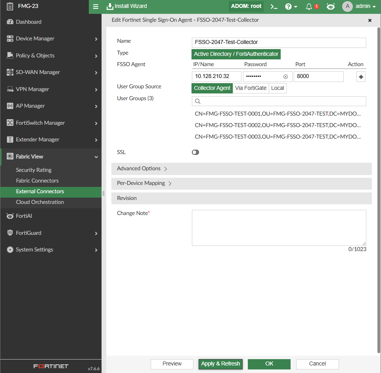Viewport: 381px width, 373px height.
Task: Click the Device Manager icon
Action: (10, 38)
